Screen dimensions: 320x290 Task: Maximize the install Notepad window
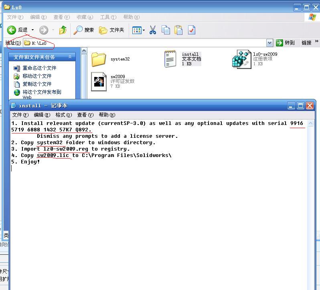point(300,106)
